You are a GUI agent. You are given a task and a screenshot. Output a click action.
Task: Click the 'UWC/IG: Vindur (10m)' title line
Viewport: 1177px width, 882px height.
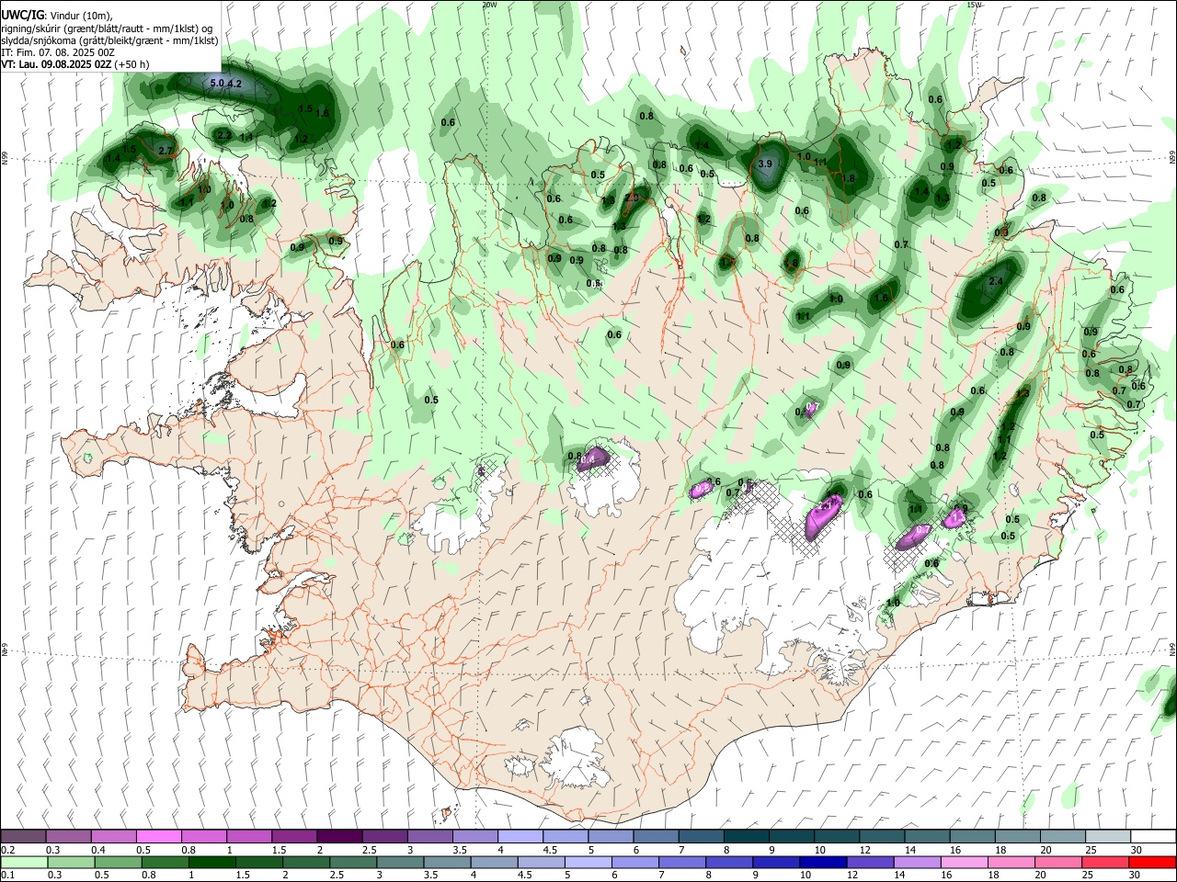[57, 16]
